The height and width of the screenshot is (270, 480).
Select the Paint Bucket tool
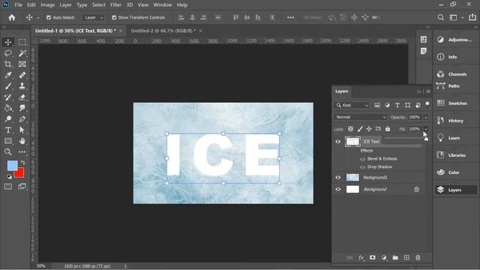[x=8, y=108]
